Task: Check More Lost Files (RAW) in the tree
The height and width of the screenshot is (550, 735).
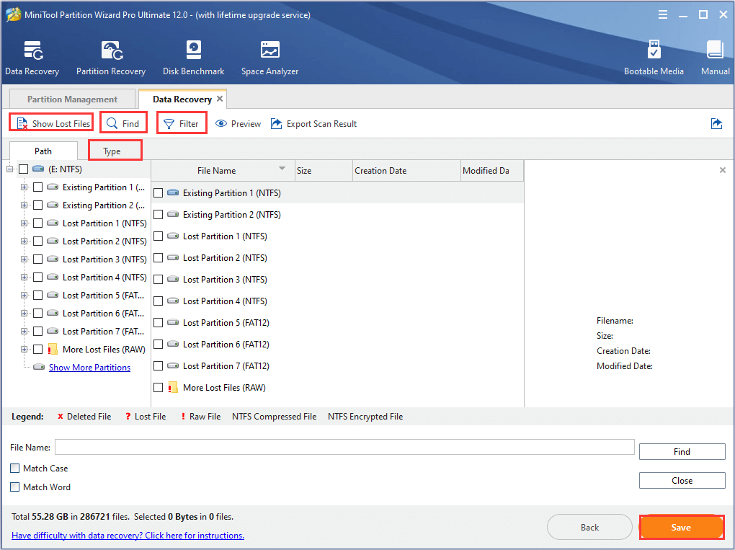Action: click(x=38, y=350)
